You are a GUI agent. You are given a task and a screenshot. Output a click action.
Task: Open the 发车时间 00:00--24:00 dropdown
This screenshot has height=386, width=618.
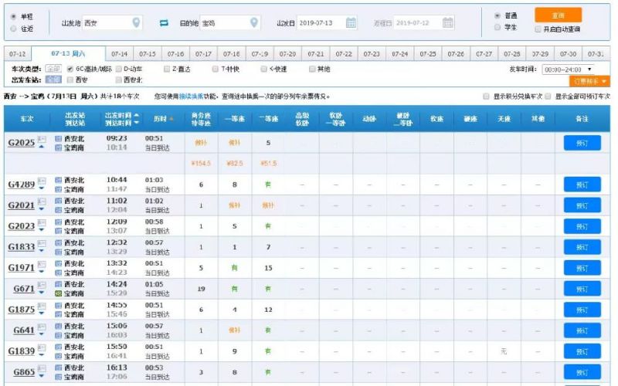(568, 69)
